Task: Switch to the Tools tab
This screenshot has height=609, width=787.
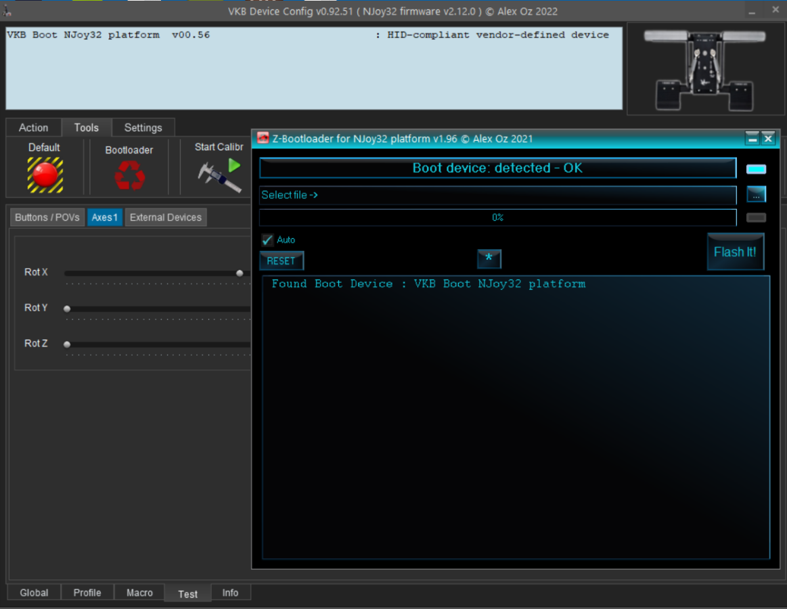Action: (87, 127)
